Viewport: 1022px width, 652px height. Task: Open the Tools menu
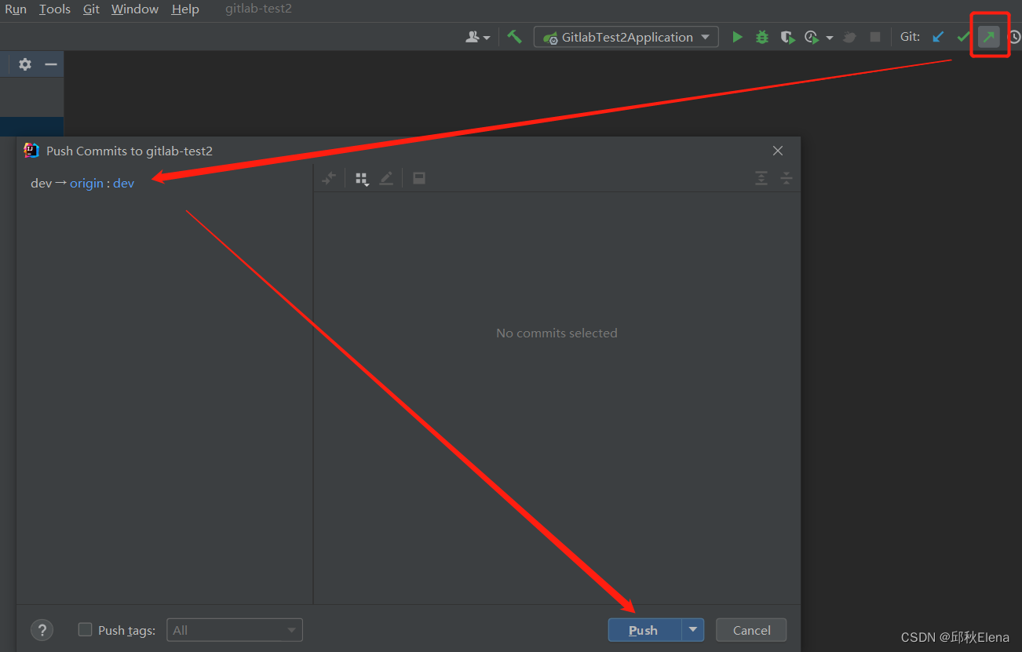55,9
